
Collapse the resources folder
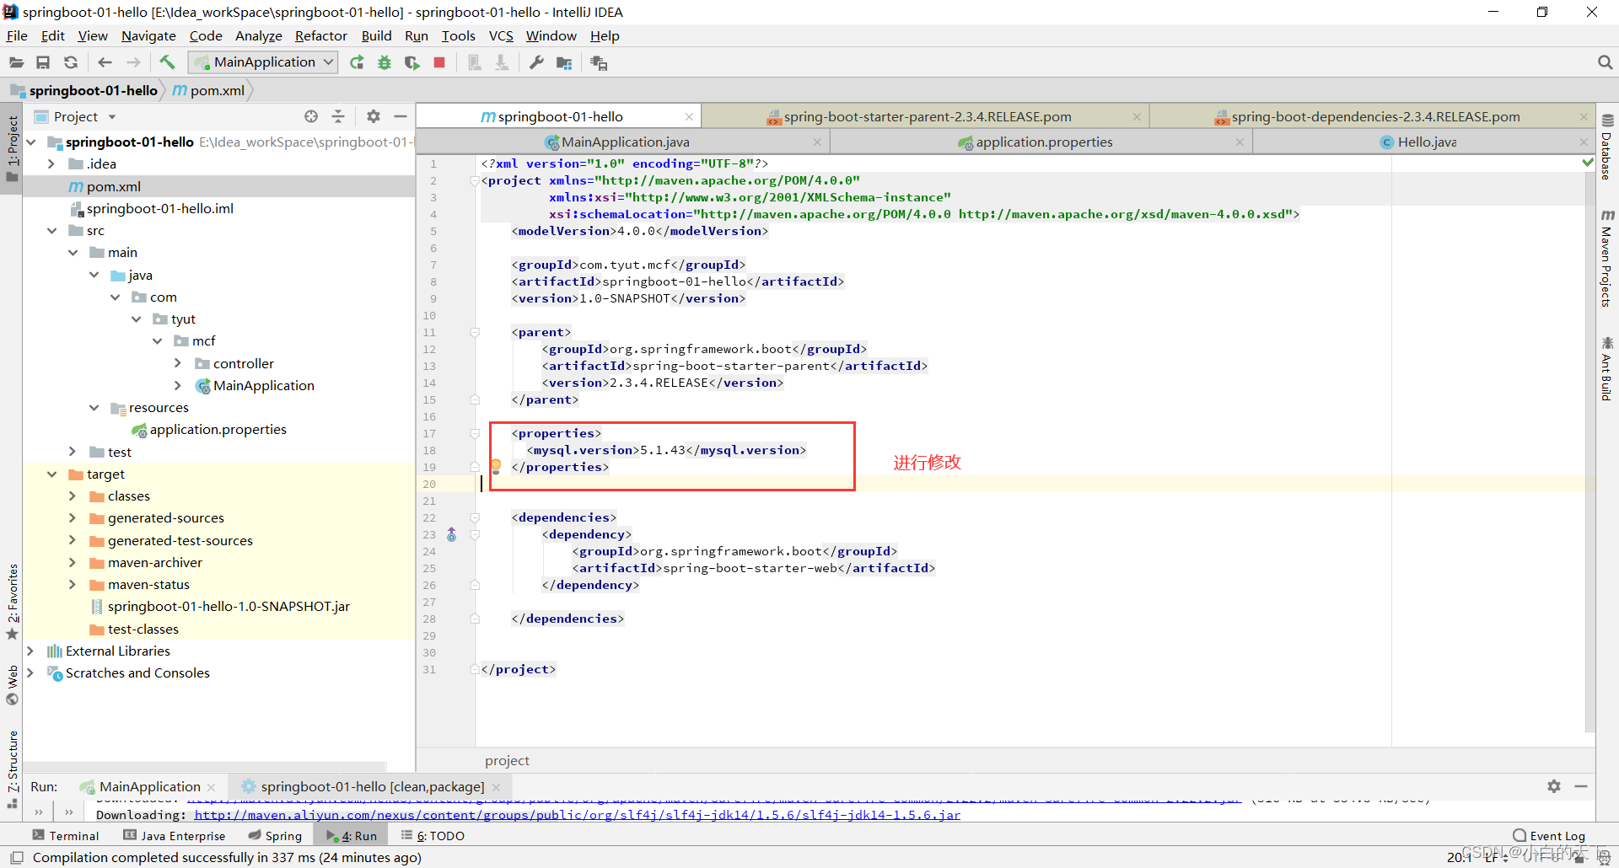click(x=94, y=407)
